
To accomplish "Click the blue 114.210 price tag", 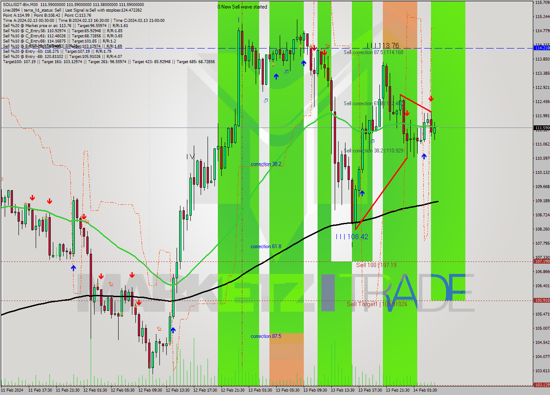I will pos(541,48).
